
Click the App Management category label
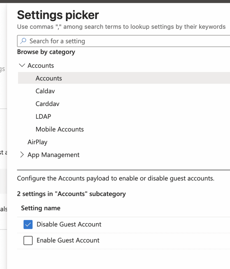click(53, 155)
